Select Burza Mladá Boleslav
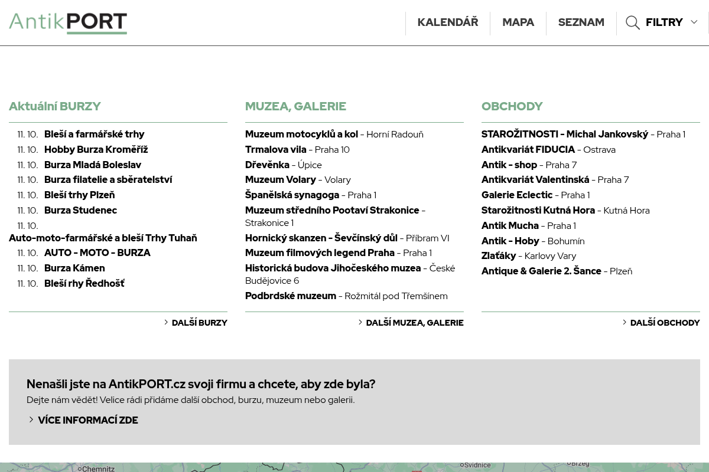This screenshot has height=472, width=709. pyautogui.click(x=93, y=165)
